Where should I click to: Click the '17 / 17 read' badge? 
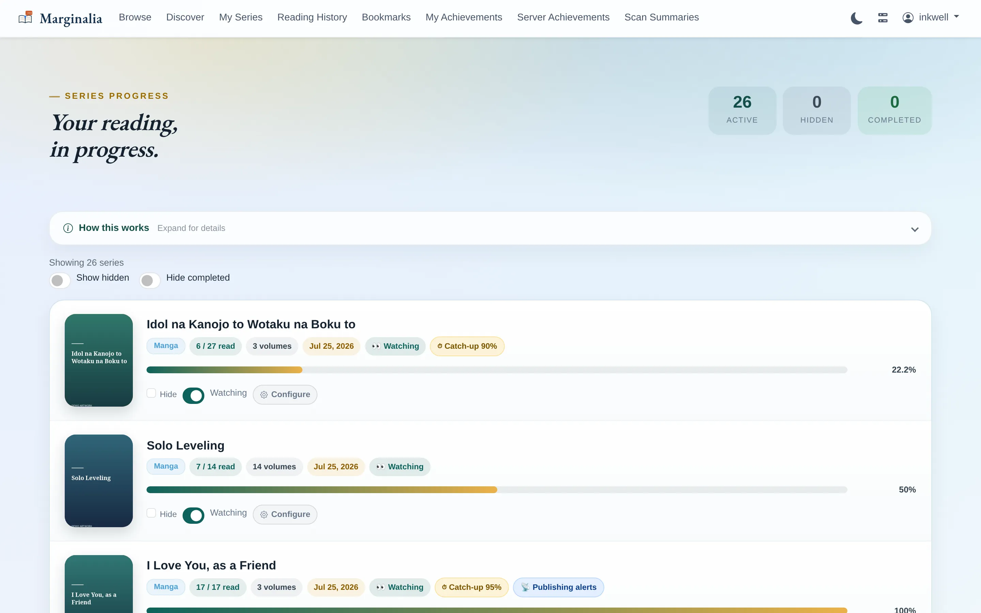[x=218, y=587]
